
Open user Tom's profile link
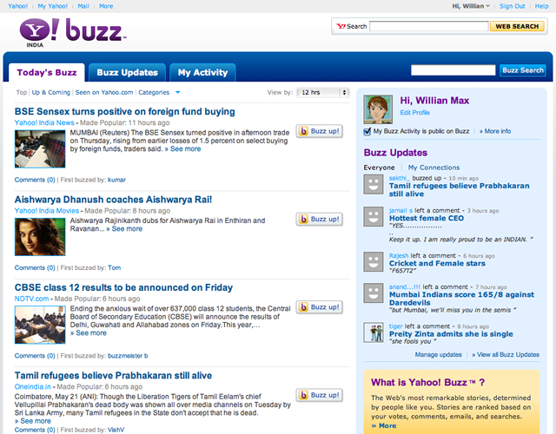click(x=114, y=268)
